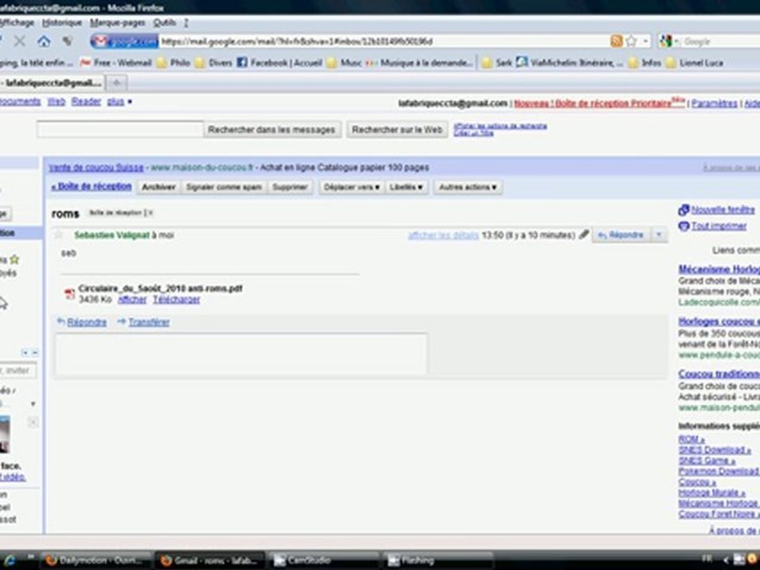Image resolution: width=760 pixels, height=570 pixels.
Task: Click Afficher link for the PDF
Action: tap(132, 300)
